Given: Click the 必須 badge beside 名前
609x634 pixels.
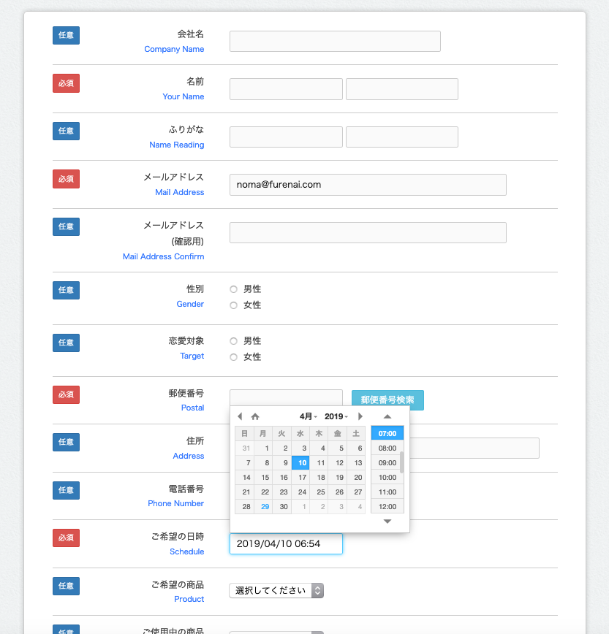Looking at the screenshot, I should [66, 83].
